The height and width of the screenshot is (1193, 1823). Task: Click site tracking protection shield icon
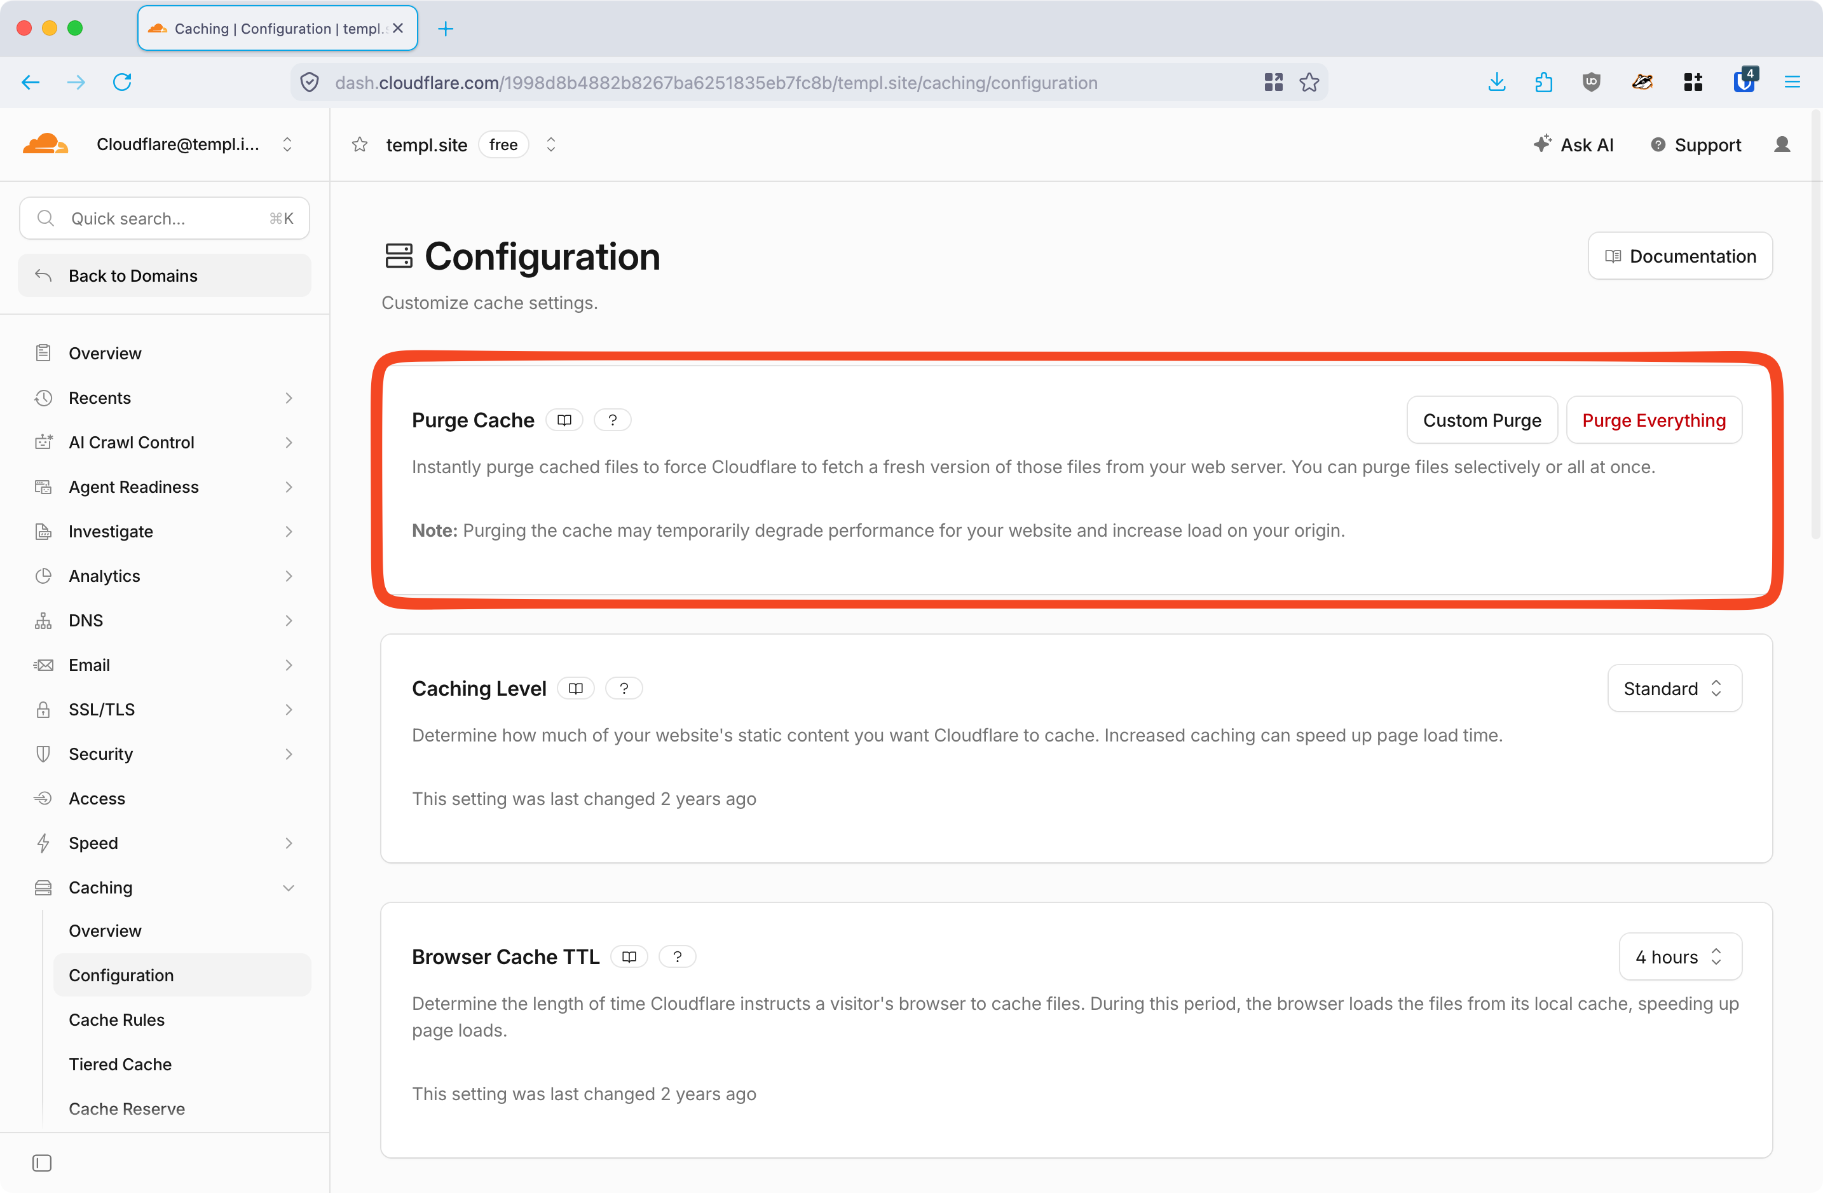pyautogui.click(x=310, y=82)
